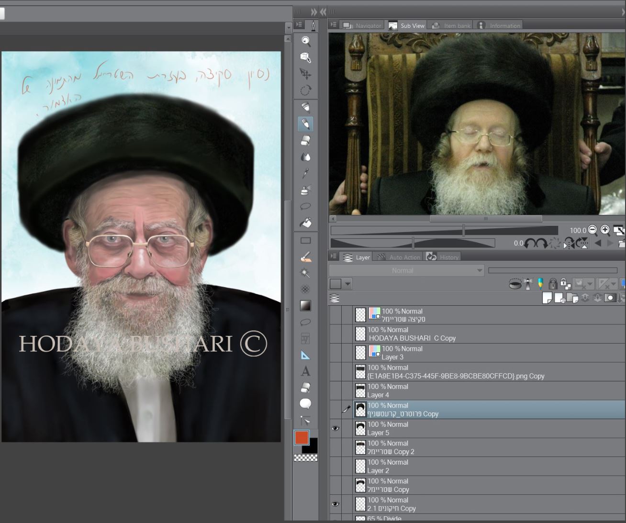Select the Auto select magic wand tool
Screen dimensions: 626x523
point(306,273)
